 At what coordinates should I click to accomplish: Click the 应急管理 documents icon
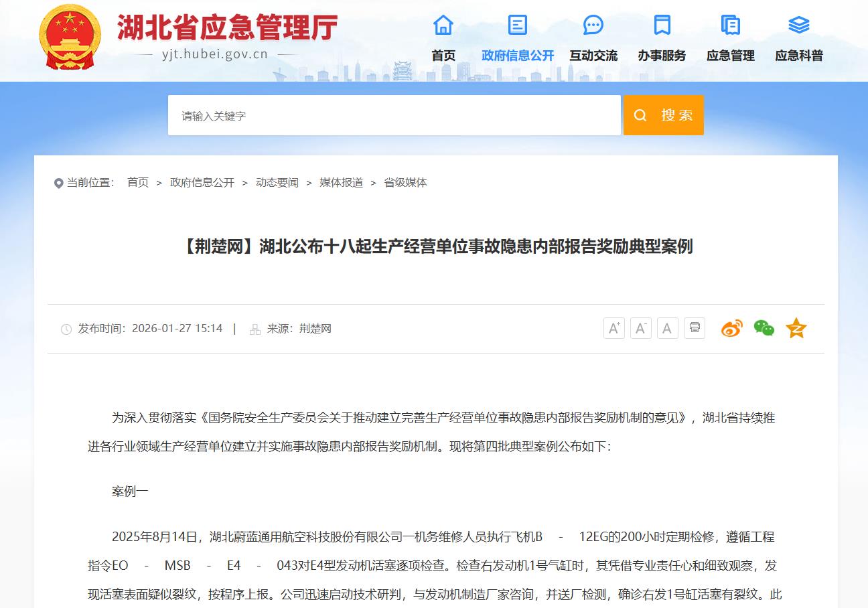[x=730, y=25]
